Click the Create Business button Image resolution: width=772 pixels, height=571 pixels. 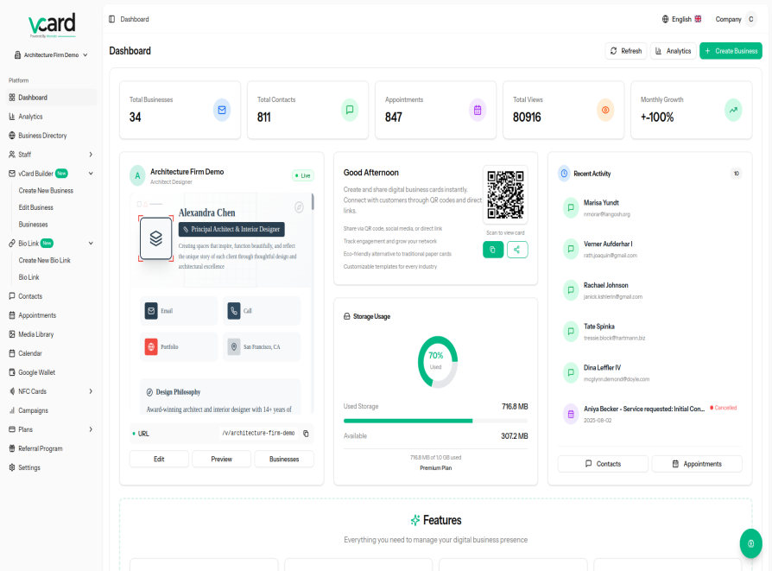click(x=731, y=51)
